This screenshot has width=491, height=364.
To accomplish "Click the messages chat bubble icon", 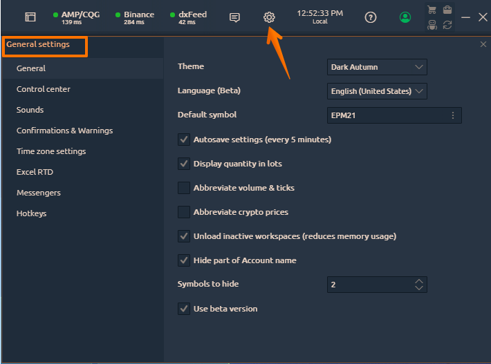I will 234,17.
